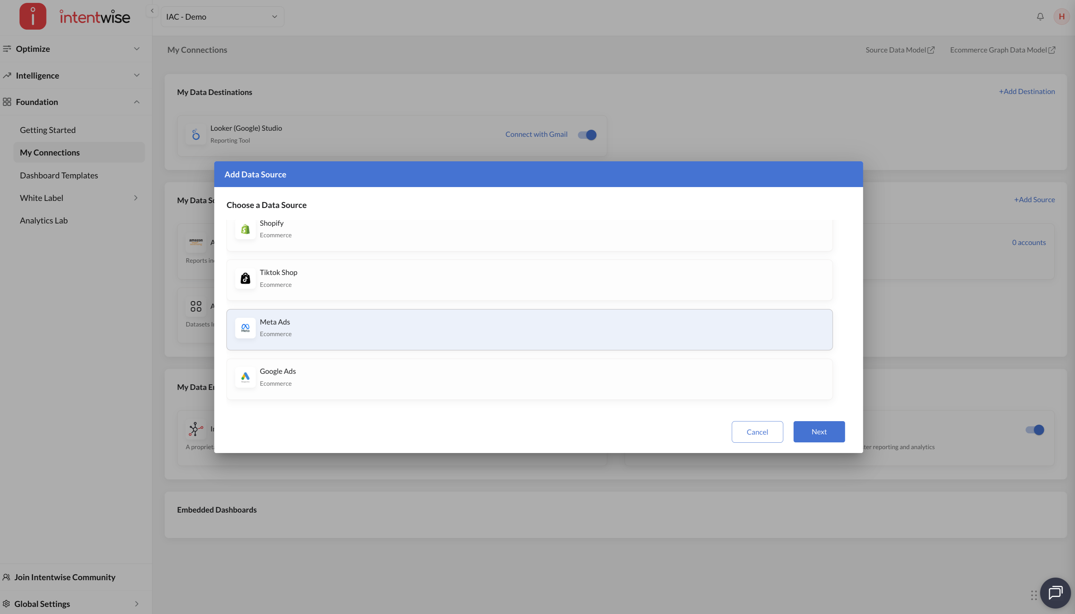Viewport: 1075px width, 614px height.
Task: Open the user profile avatar H
Action: 1061,16
